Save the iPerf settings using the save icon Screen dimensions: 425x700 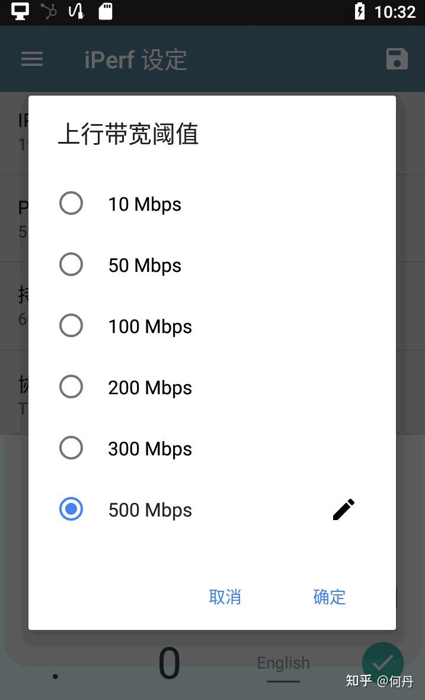(397, 59)
